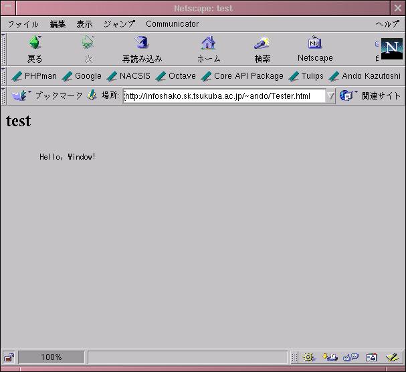Image resolution: width=406 pixels, height=372 pixels.
Task: Open the 関連サイト related sites icon
Action: tap(348, 96)
